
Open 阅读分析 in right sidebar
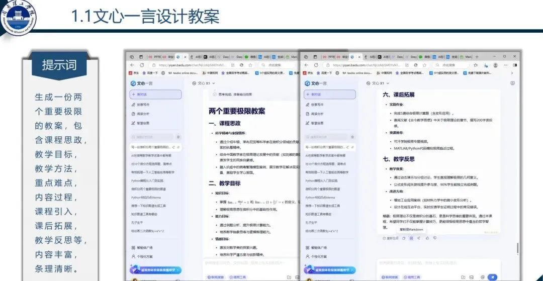[314, 114]
